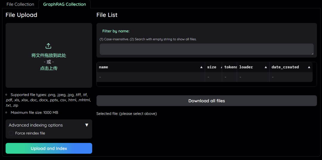Image resolution: width=322 pixels, height=160 pixels.
Task: Collapse Advanced indexing options using the triangle
Action: tap(87, 125)
